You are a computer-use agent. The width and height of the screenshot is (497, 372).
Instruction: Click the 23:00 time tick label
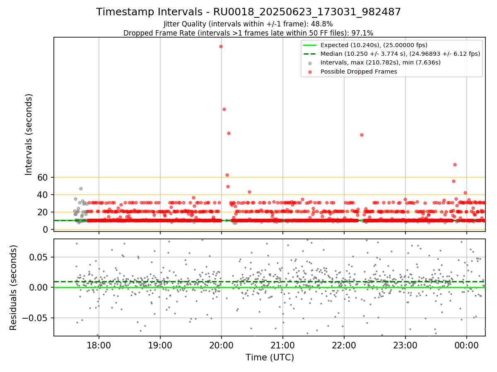point(405,345)
